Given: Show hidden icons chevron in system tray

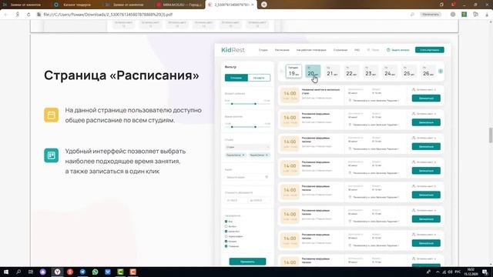Looking at the screenshot, I should [438, 272].
